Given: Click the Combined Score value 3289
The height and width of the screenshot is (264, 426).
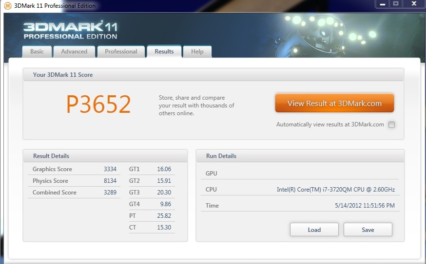Looking at the screenshot, I should tap(110, 193).
